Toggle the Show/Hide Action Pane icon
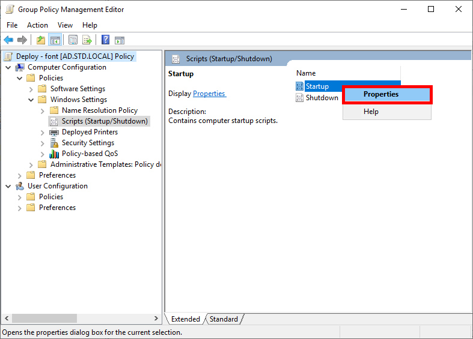This screenshot has width=473, height=339. click(120, 40)
